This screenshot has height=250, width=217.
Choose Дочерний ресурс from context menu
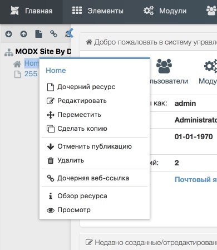[95, 87]
